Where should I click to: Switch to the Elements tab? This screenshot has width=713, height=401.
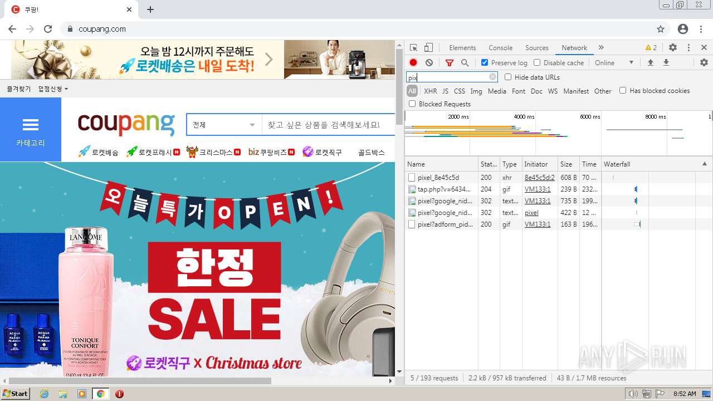click(x=462, y=48)
